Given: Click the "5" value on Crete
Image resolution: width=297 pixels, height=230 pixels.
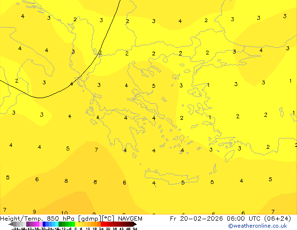Looking at the screenshot, I should (183, 183).
